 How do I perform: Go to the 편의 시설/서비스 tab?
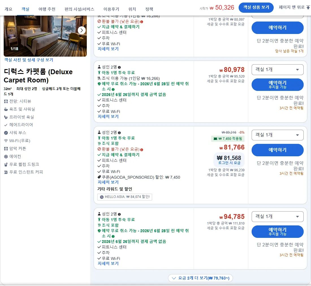point(79,9)
